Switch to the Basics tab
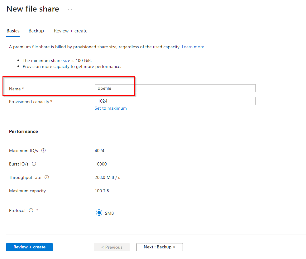Image resolution: width=306 pixels, height=259 pixels. pyautogui.click(x=13, y=31)
